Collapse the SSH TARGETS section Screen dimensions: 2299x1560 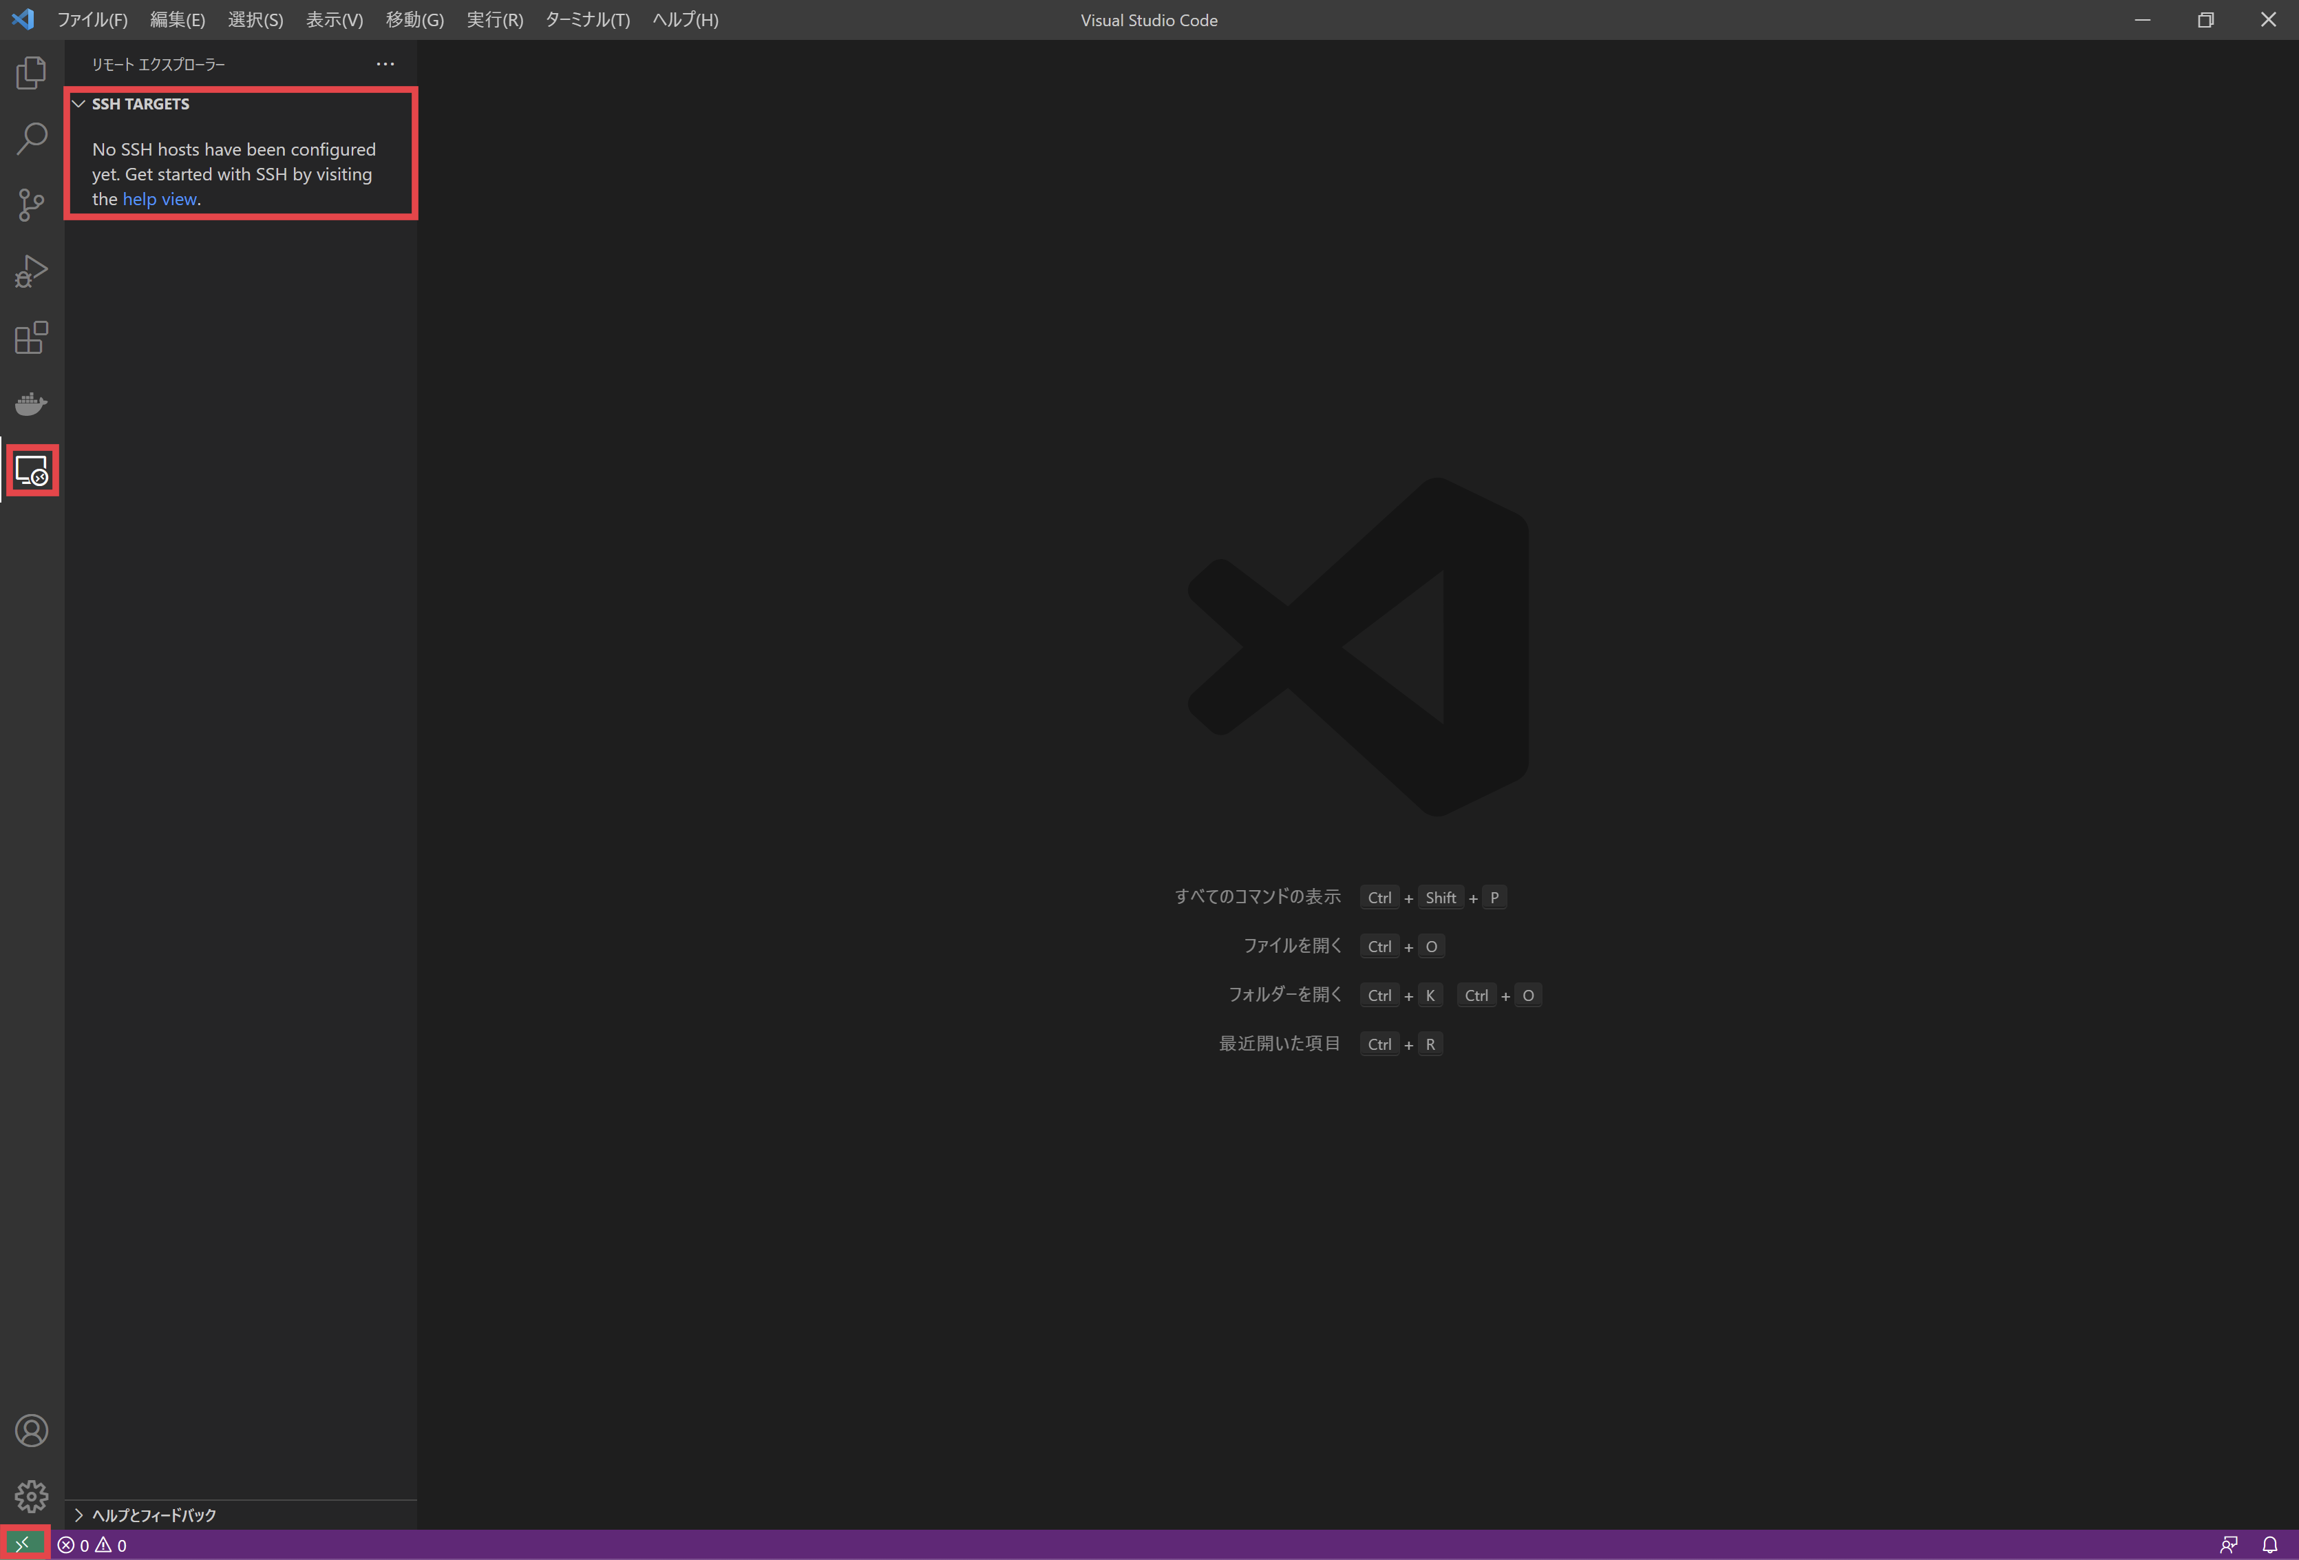(x=78, y=103)
